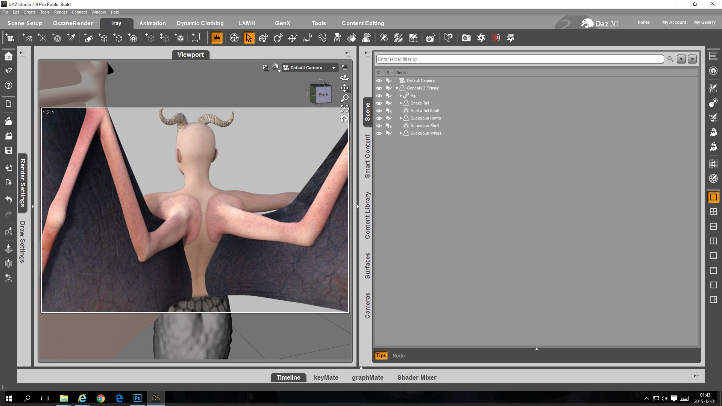The height and width of the screenshot is (406, 722).
Task: Click the Undo arrow in left sidebar
Action: click(8, 199)
